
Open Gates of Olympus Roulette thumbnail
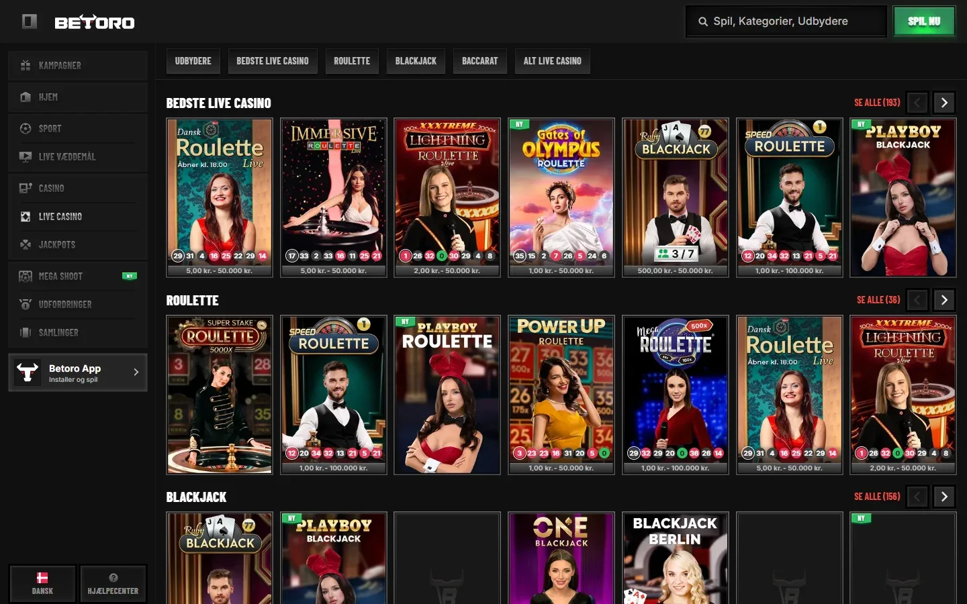click(561, 198)
